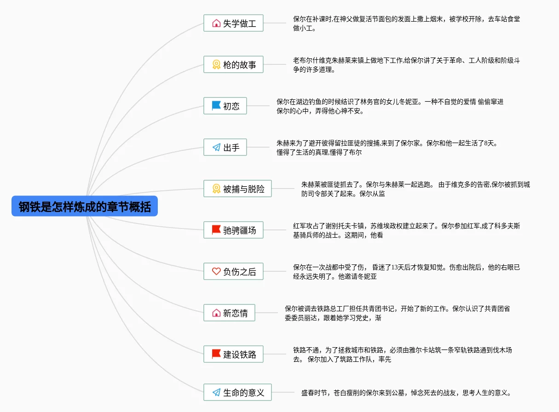Select the central topic 钢铁是怎样炼成的章节概括
The width and height of the screenshot is (559, 412).
pos(85,206)
